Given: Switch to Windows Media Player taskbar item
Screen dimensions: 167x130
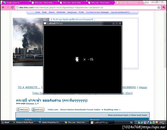Looking at the screenshot, I should [x=24, y=122].
